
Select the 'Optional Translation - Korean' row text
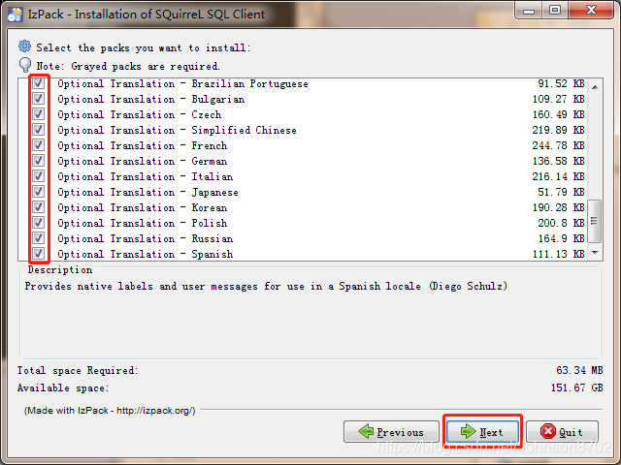(x=143, y=207)
